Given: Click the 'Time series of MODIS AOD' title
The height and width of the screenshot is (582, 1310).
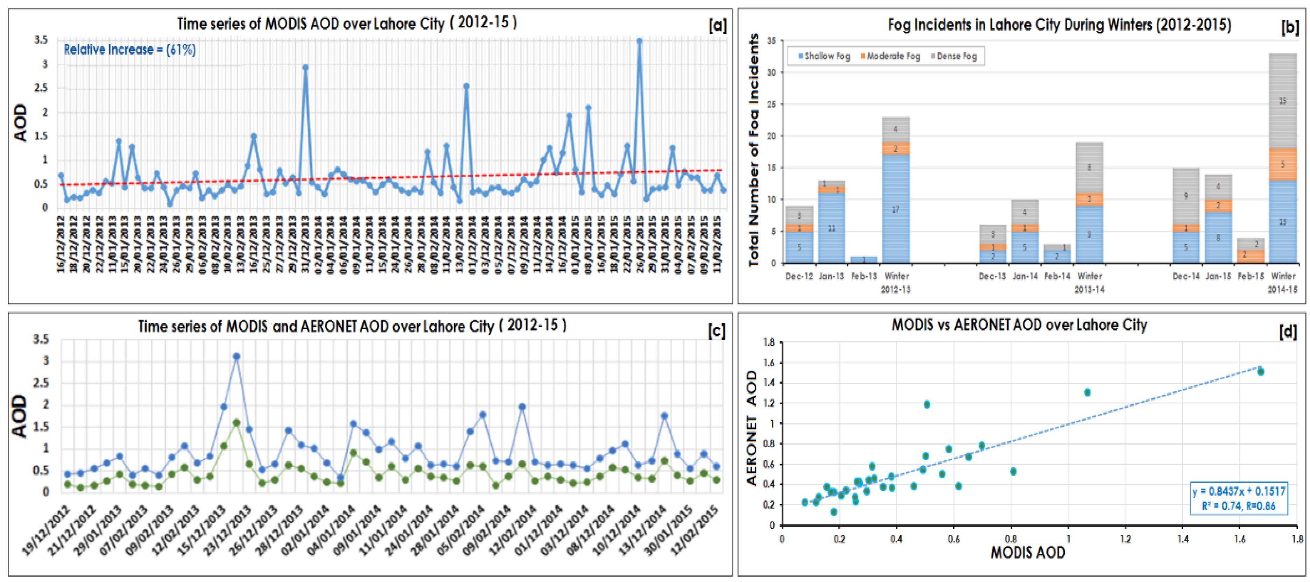Looking at the screenshot, I should click(x=347, y=23).
